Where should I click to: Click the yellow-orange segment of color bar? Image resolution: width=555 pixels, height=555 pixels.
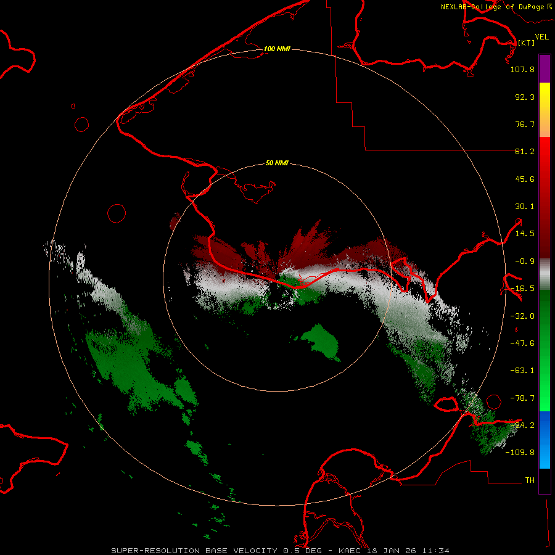pos(545,110)
